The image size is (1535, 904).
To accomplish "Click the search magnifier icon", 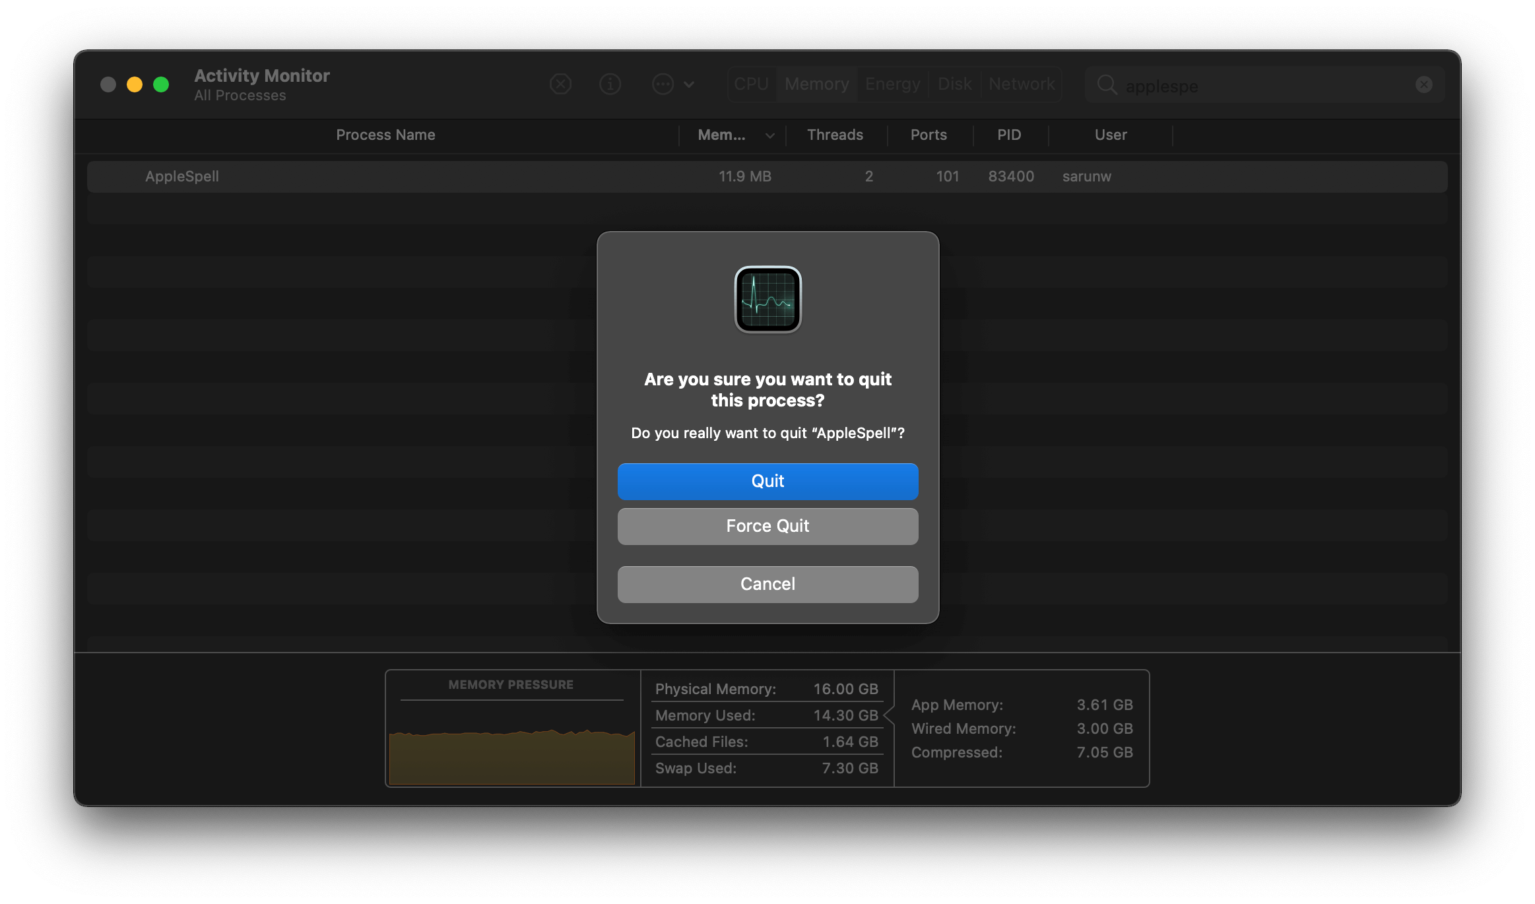I will 1107,85.
